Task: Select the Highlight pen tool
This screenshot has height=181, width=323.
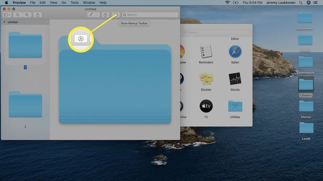Action: (91, 15)
